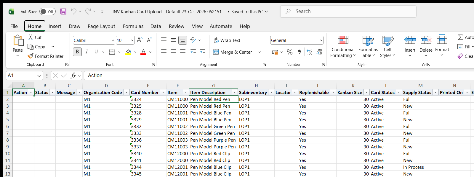Screen dimensions: 474x177
Task: Click in the Search box
Action: pos(348,12)
